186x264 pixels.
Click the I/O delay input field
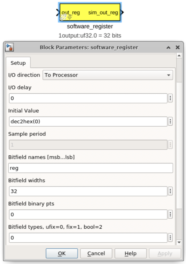click(x=88, y=98)
